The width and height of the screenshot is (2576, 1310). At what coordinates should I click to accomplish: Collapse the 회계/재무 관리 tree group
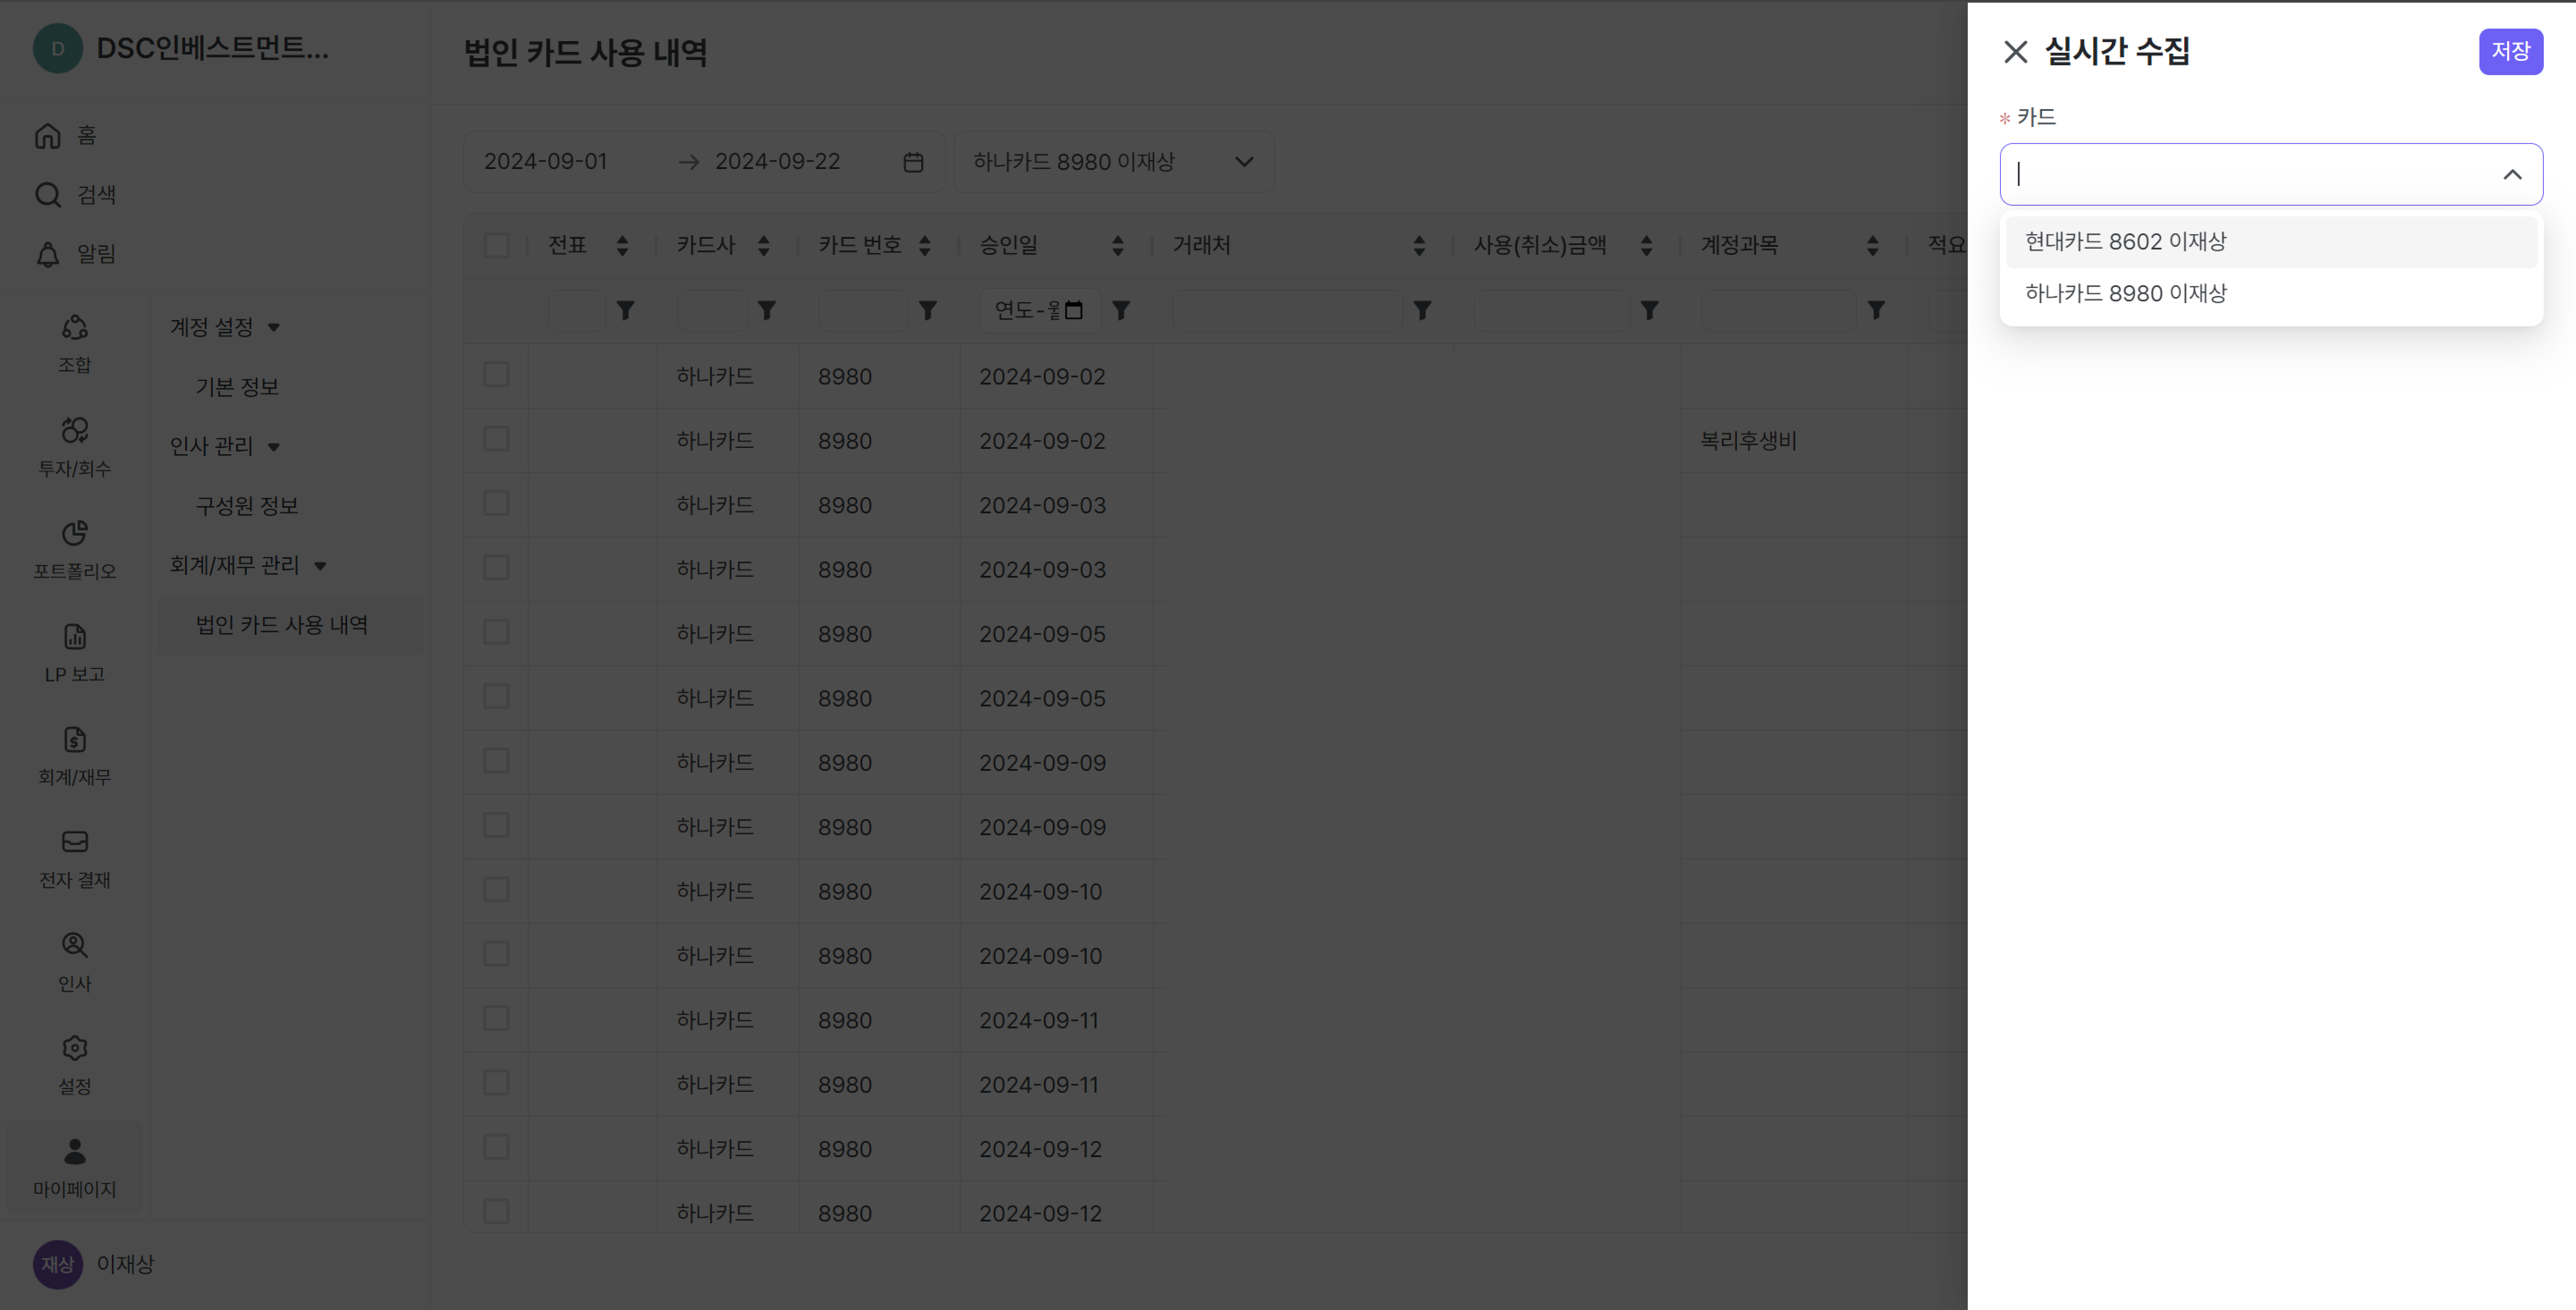pyautogui.click(x=320, y=565)
